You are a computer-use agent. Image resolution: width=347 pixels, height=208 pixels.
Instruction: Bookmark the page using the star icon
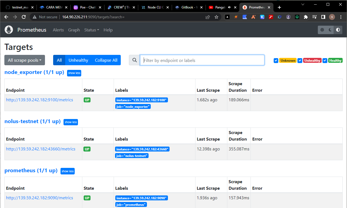click(216, 17)
